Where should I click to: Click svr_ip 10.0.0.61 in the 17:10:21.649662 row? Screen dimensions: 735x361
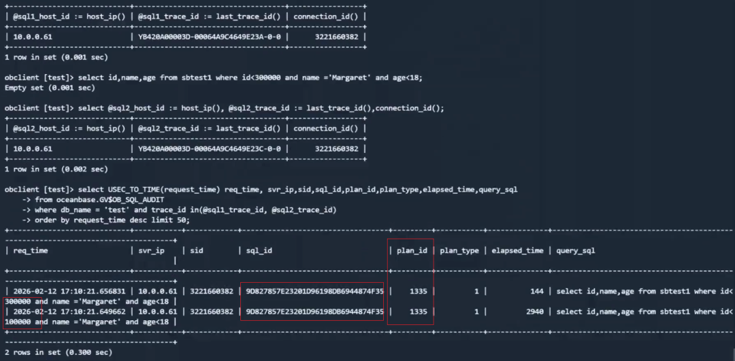[x=158, y=311]
